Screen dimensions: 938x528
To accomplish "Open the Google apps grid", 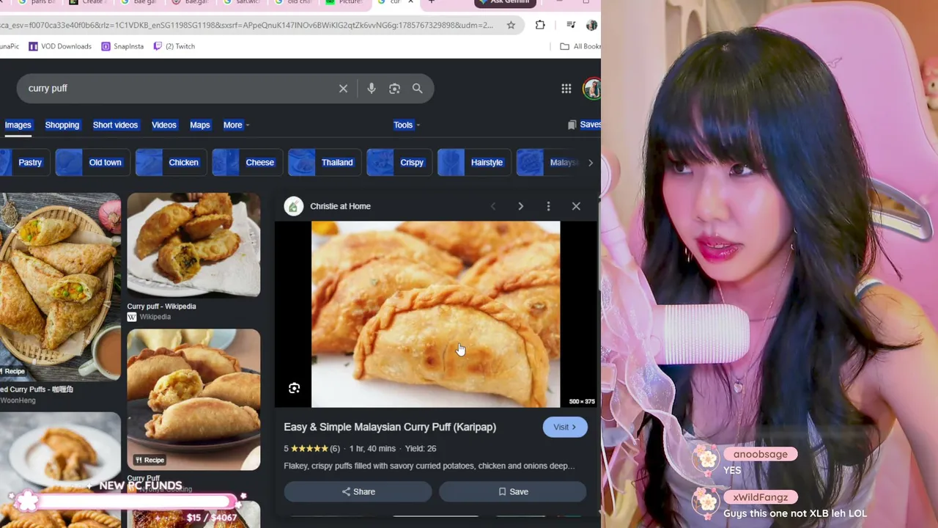I will [566, 89].
